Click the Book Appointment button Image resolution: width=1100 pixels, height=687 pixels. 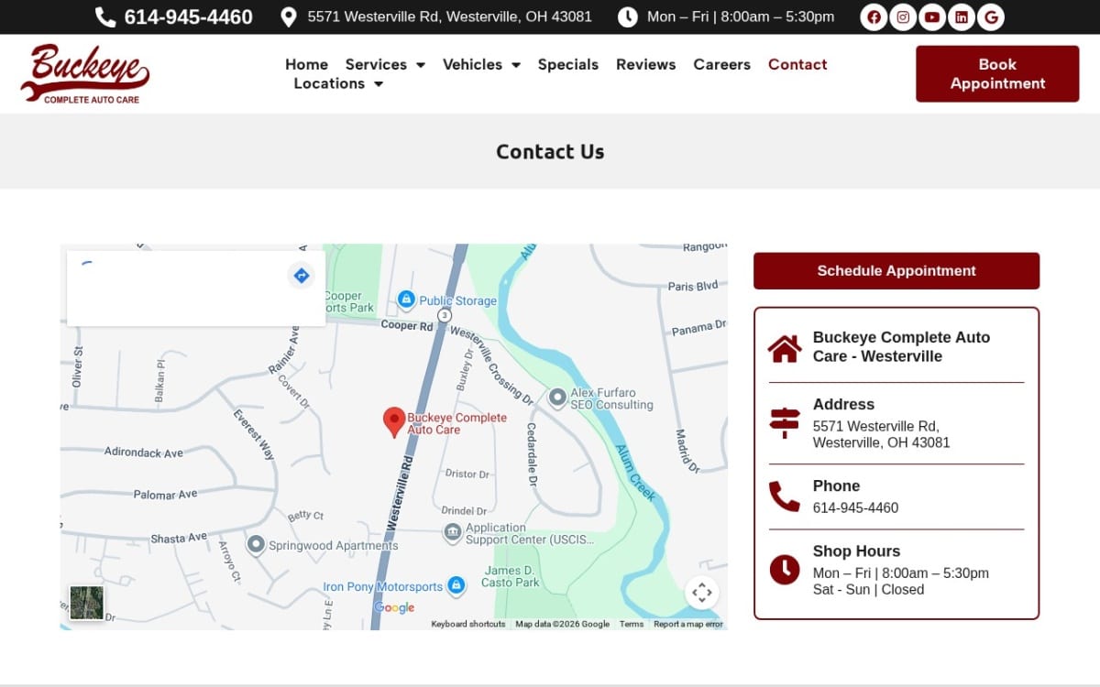(x=997, y=74)
